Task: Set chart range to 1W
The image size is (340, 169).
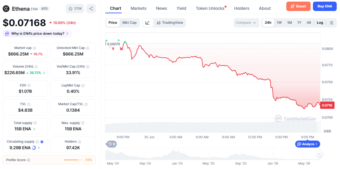Action: tap(279, 23)
